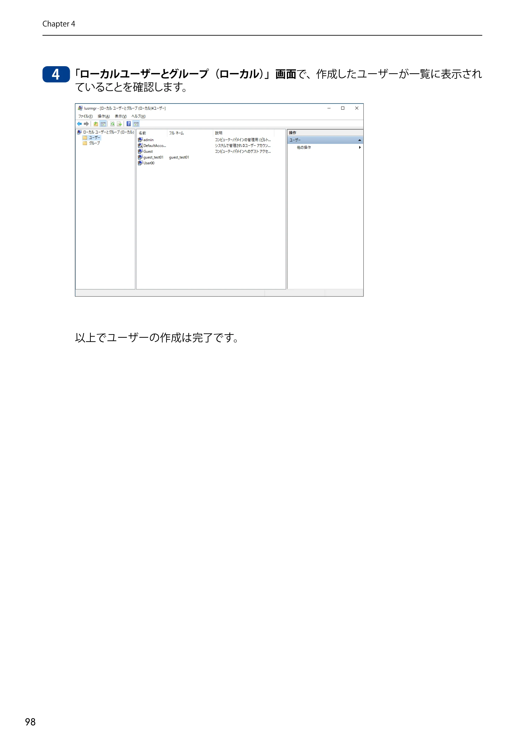Image resolution: width=525 pixels, height=743 pixels.
Task: Click the admin description コンピューター/ドメインの管理用
Action: tap(243, 140)
